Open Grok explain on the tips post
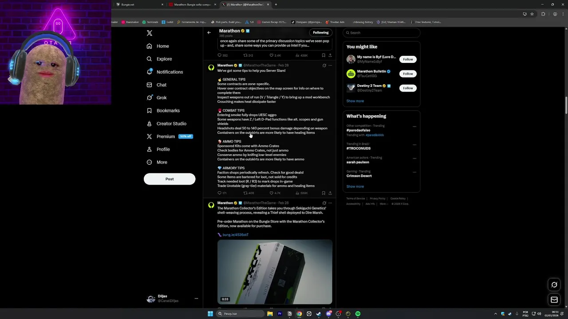Screen dimensions: 568x319 click(324, 66)
